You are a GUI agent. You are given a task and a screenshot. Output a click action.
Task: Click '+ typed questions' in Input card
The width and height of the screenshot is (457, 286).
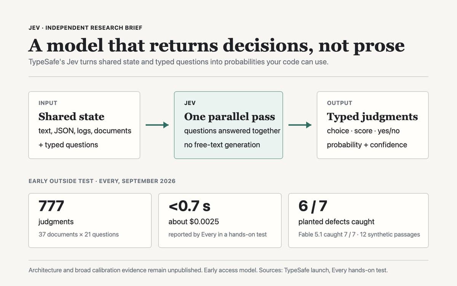(68, 145)
